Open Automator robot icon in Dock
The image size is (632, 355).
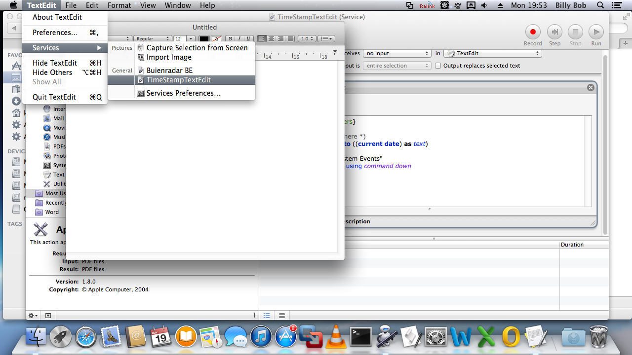pyautogui.click(x=386, y=338)
